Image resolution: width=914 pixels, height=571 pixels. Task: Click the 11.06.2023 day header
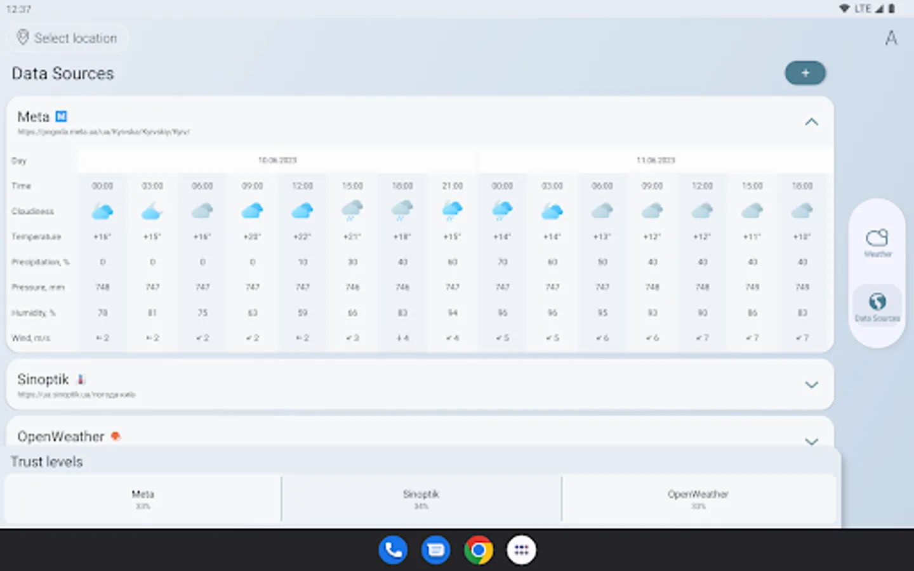pos(656,161)
